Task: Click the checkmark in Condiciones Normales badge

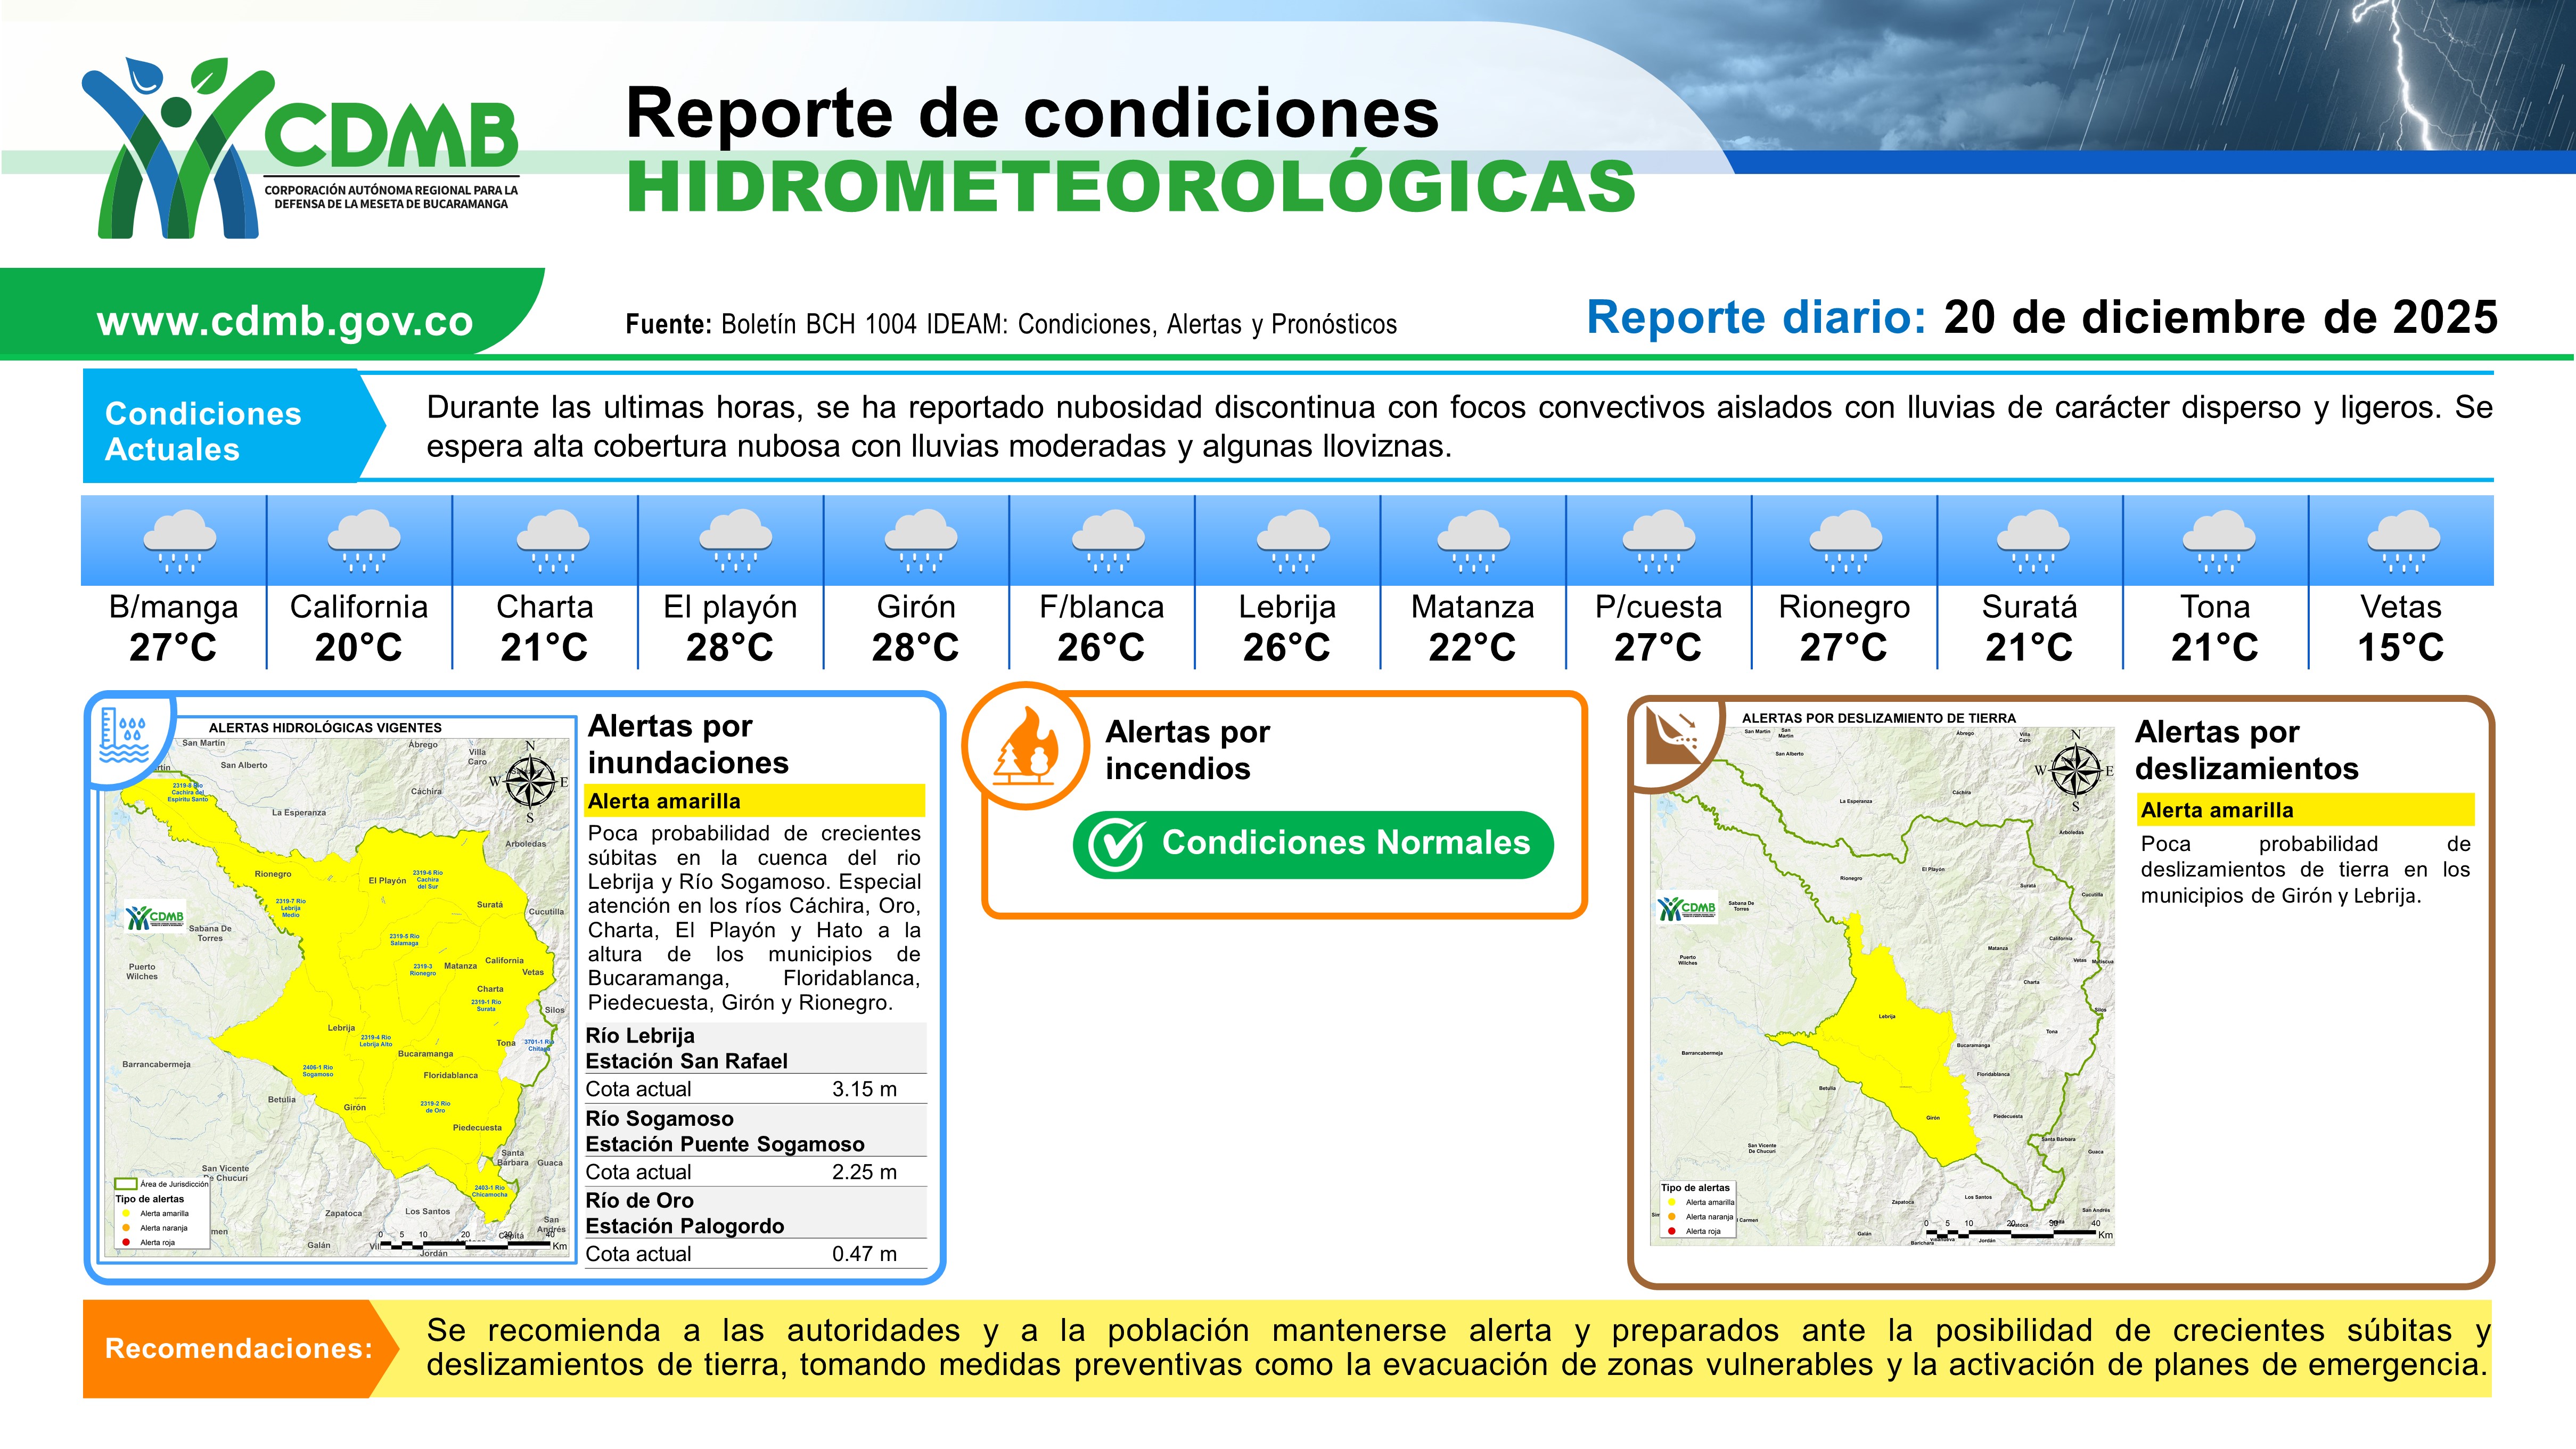Action: coord(1115,845)
